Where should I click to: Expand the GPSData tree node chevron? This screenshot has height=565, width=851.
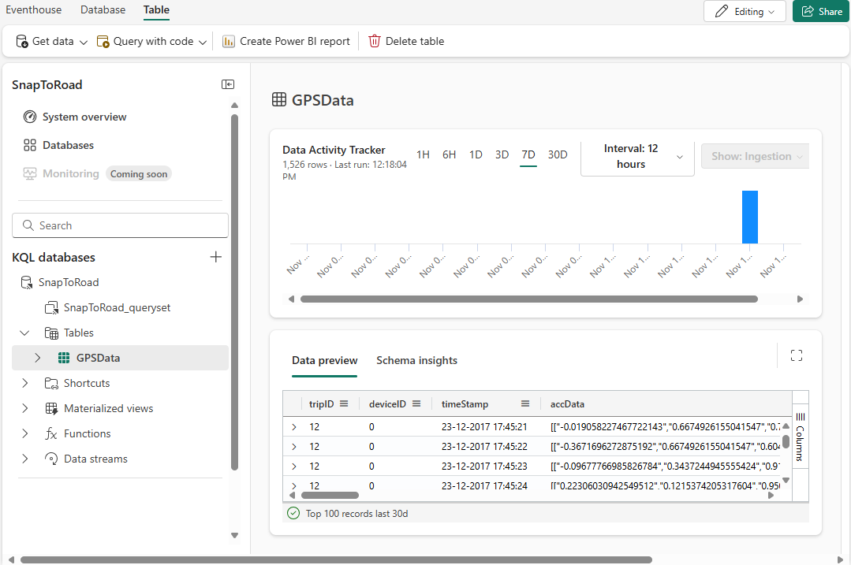37,358
